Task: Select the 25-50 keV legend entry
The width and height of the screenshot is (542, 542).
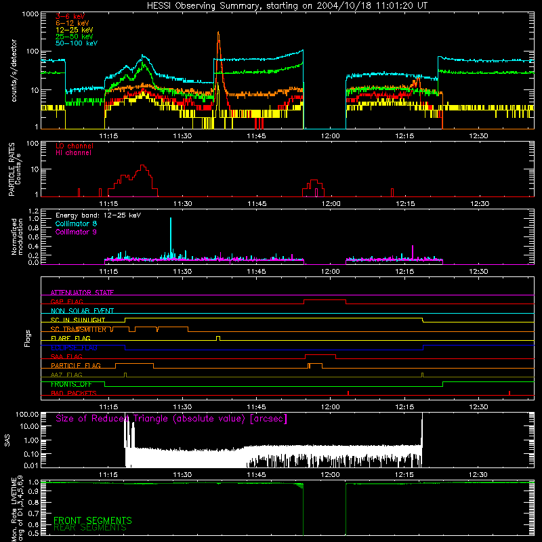Action: coord(74,37)
